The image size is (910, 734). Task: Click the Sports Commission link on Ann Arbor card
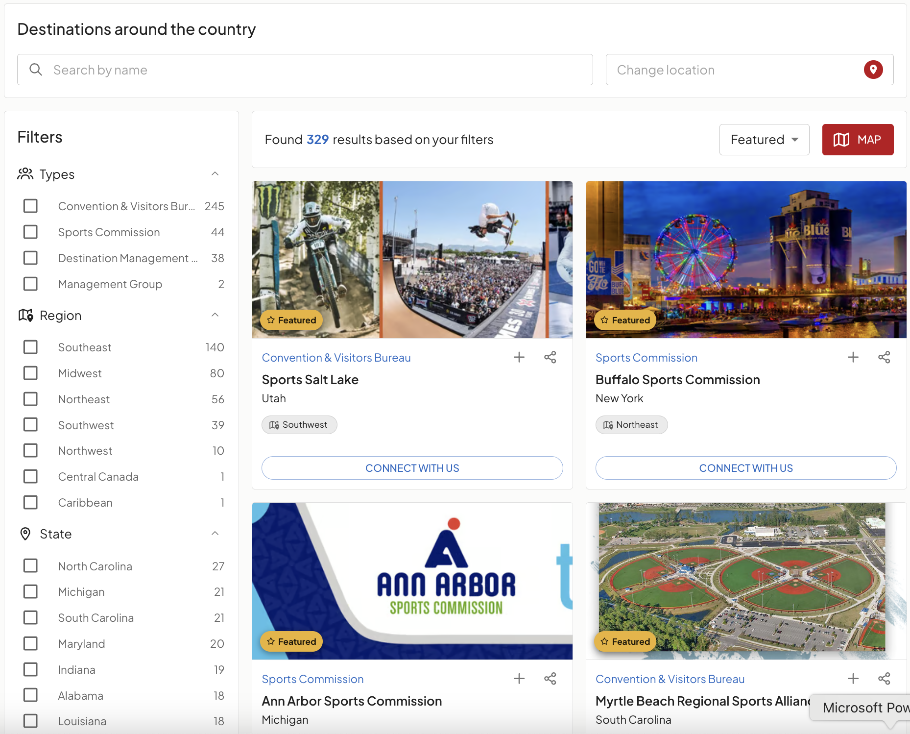point(312,679)
